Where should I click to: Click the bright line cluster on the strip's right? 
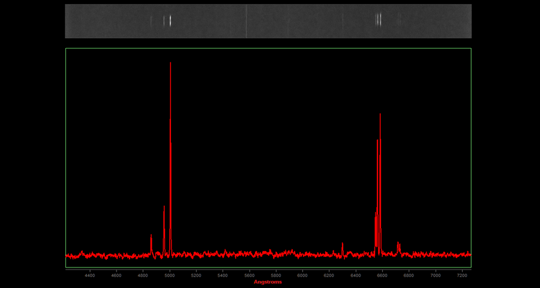[379, 20]
